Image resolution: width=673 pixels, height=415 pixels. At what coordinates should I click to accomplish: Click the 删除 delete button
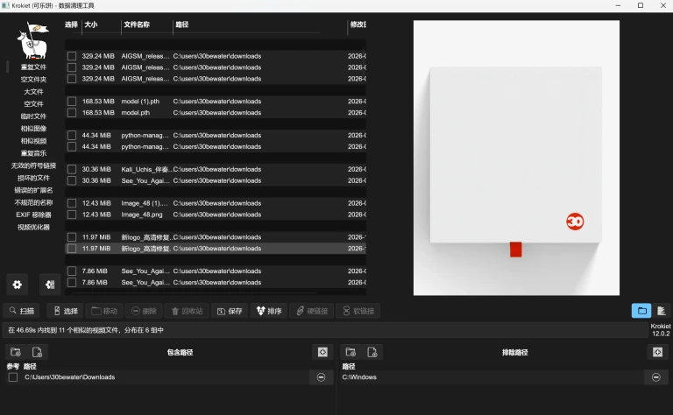click(144, 311)
